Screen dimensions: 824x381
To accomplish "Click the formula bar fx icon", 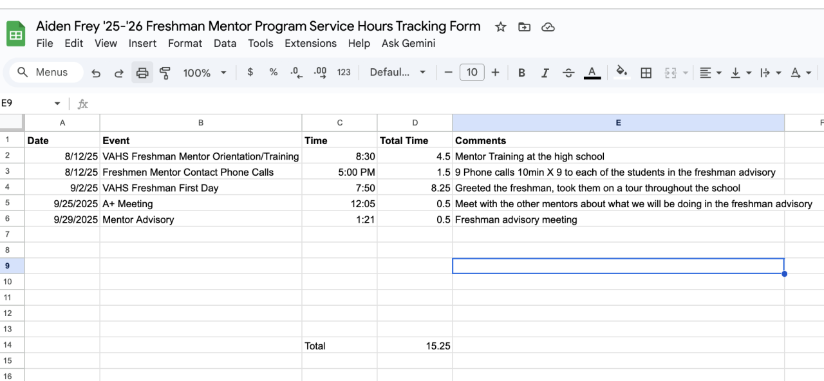I will coord(82,104).
